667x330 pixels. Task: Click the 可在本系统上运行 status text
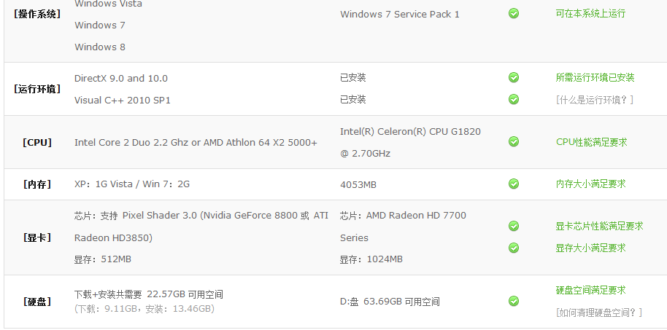coord(590,14)
